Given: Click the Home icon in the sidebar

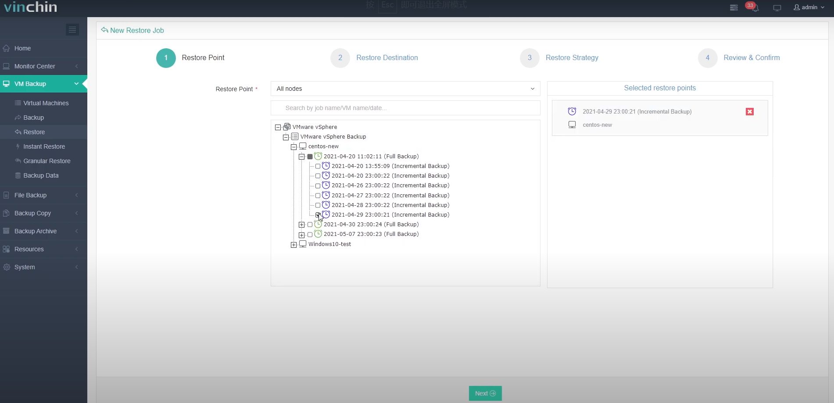Looking at the screenshot, I should (6, 48).
